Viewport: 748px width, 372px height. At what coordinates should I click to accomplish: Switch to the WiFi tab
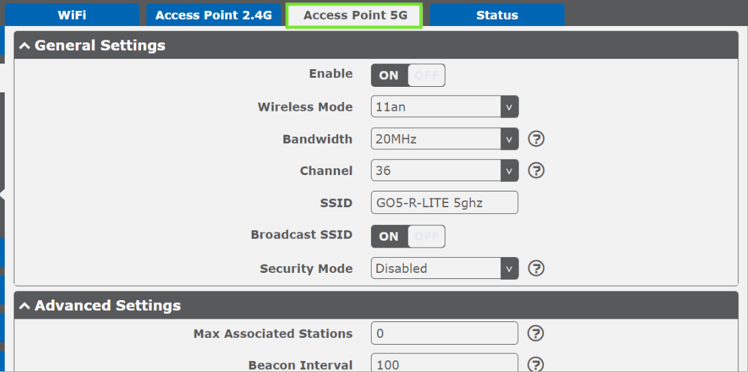pyautogui.click(x=72, y=15)
